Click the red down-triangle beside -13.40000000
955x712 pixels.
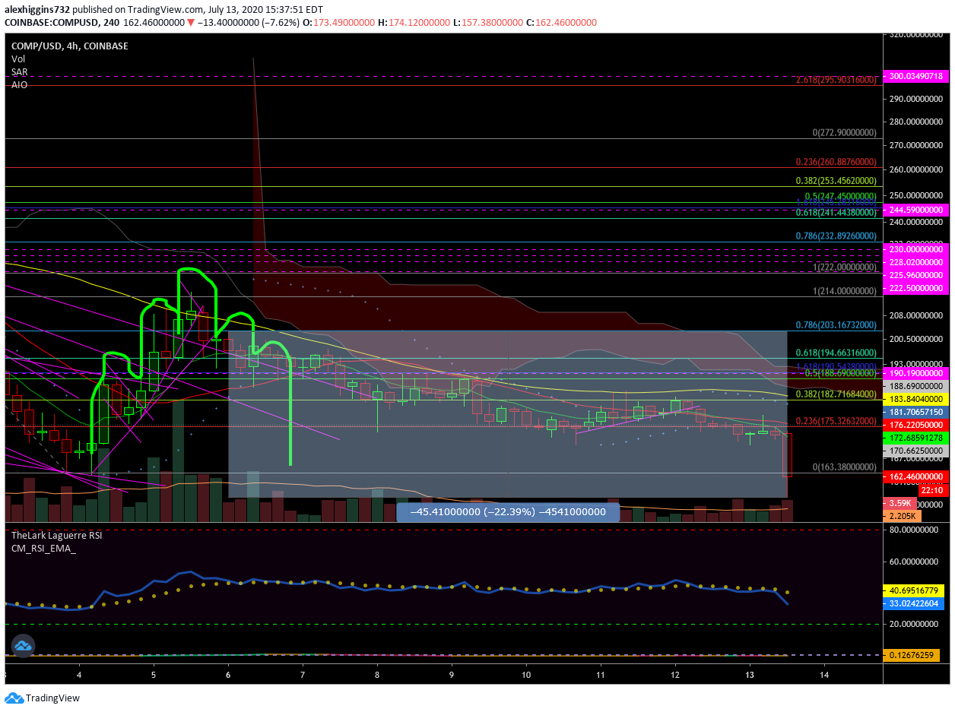190,23
